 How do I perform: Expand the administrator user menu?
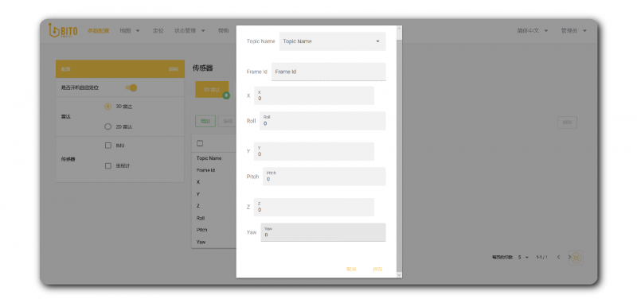(573, 30)
